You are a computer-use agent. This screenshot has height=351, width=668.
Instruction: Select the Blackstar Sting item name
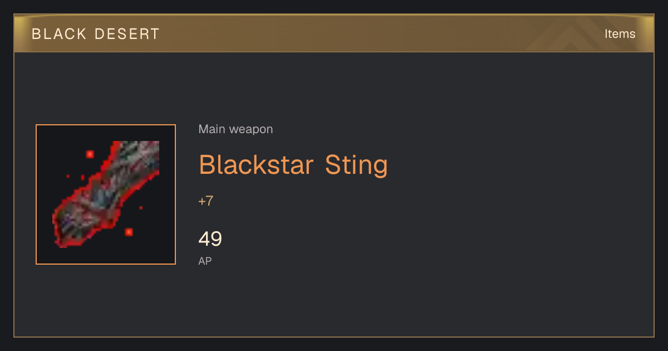click(x=293, y=165)
